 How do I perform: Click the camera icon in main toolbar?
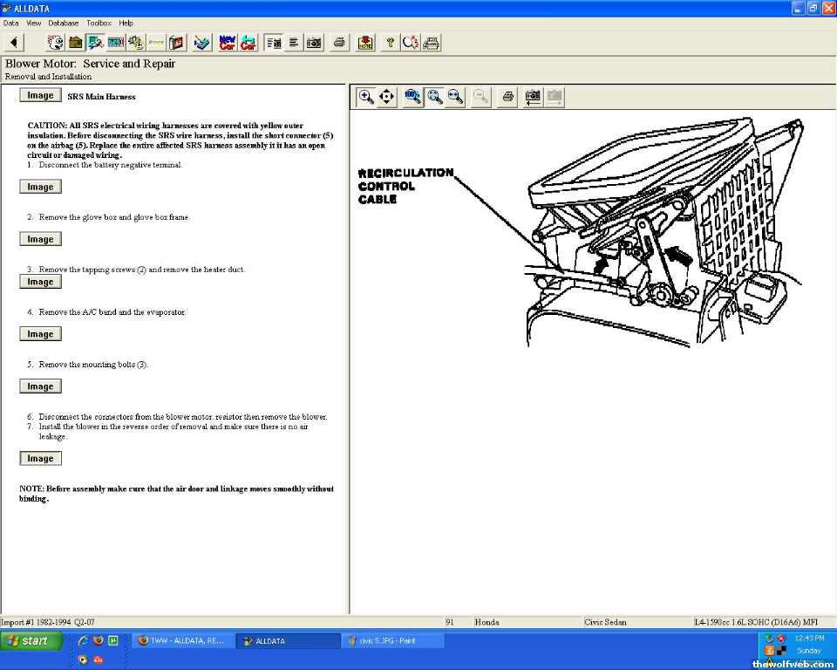314,42
